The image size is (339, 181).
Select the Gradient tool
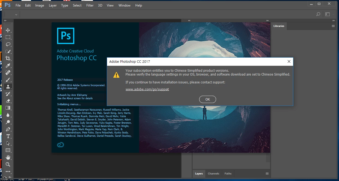click(x=8, y=108)
